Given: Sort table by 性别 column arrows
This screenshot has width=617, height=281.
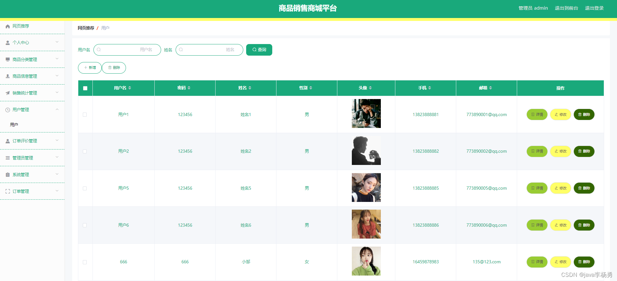Looking at the screenshot, I should (311, 88).
